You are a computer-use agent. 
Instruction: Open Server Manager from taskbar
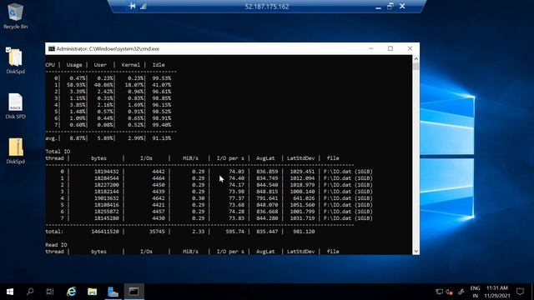tap(113, 292)
